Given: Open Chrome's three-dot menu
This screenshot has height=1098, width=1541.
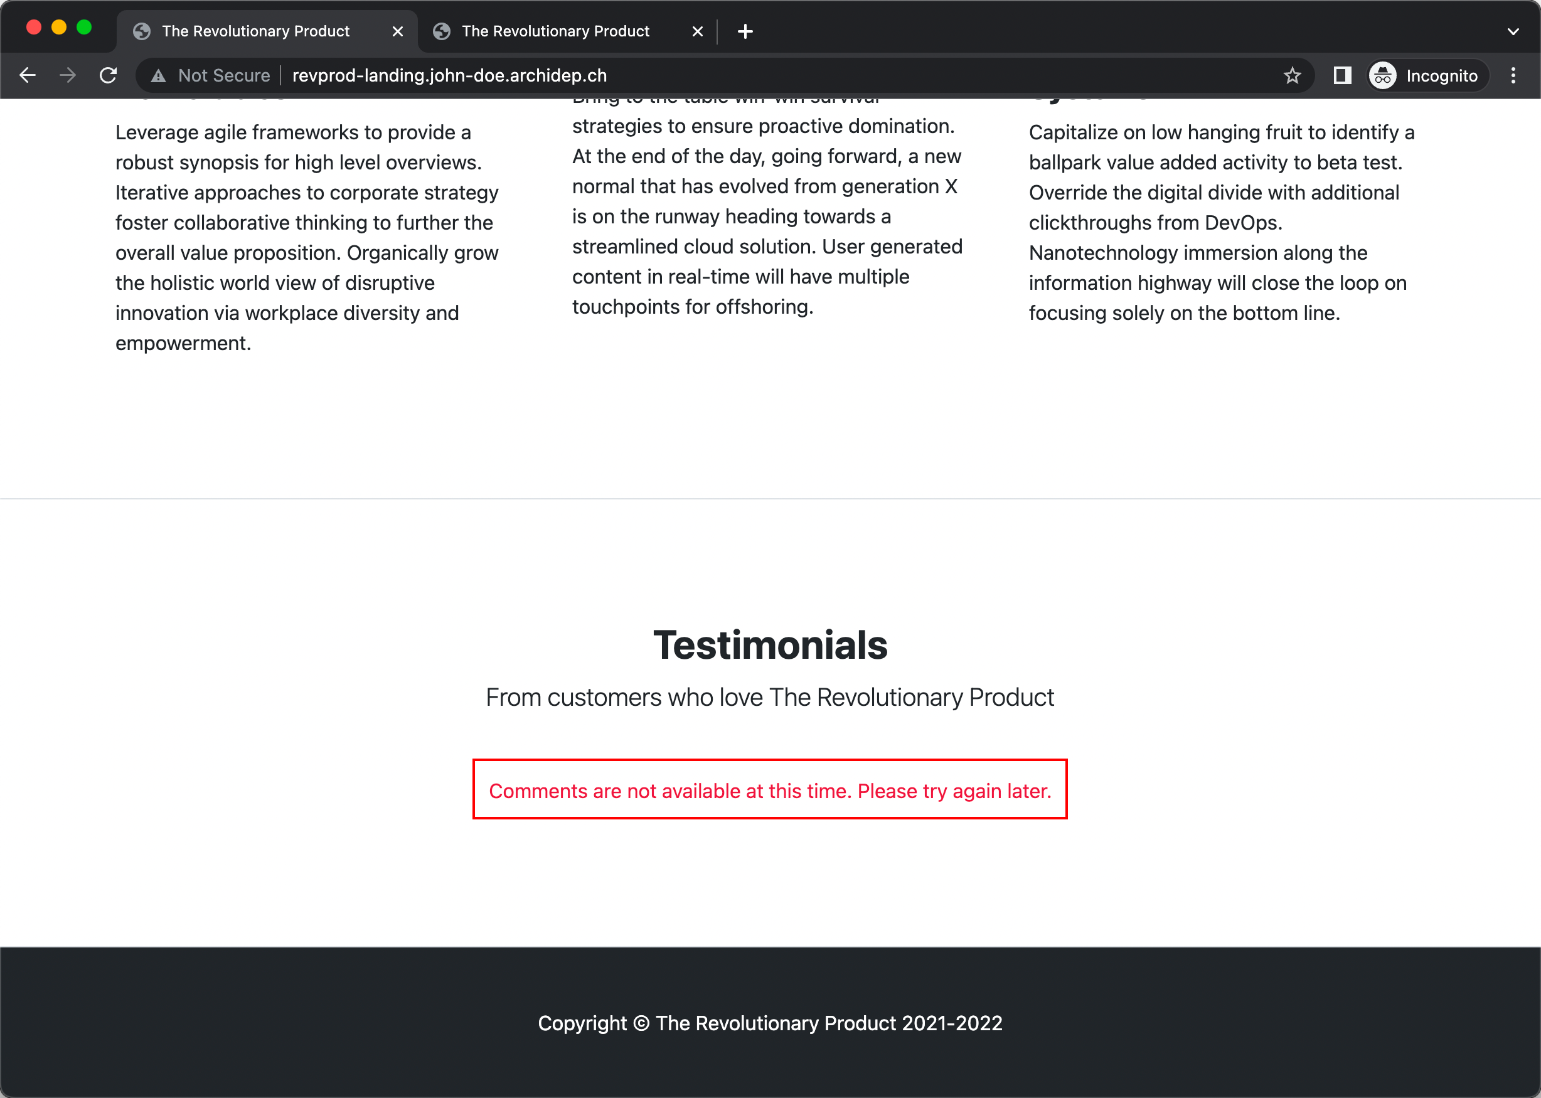Looking at the screenshot, I should pyautogui.click(x=1513, y=75).
